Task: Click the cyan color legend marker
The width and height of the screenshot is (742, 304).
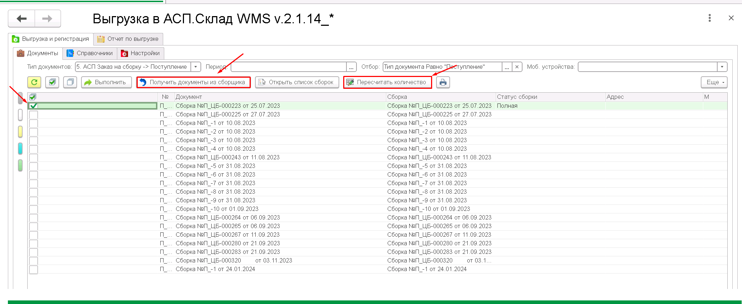Action: tap(20, 148)
